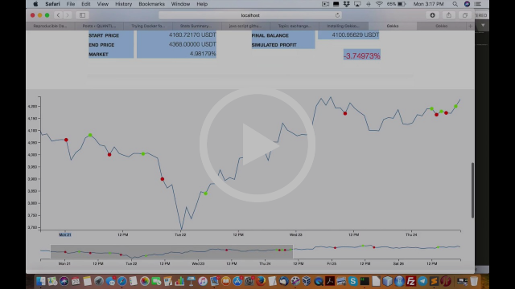Play the video with center play button

point(257,144)
